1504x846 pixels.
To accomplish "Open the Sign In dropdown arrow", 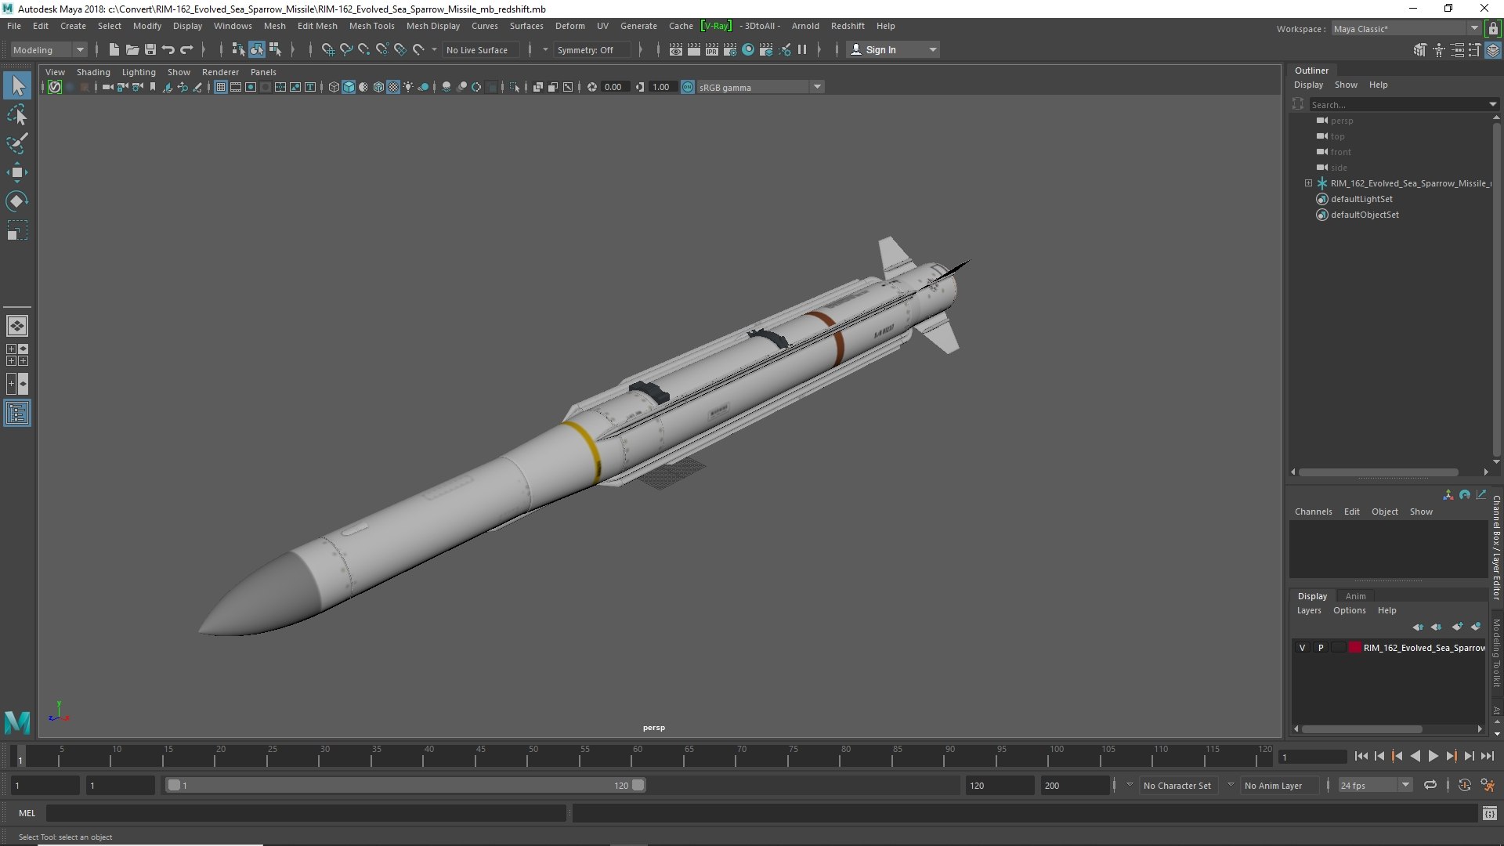I will [x=932, y=49].
